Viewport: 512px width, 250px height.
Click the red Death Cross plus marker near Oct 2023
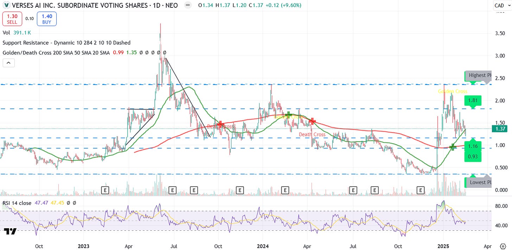220,124
